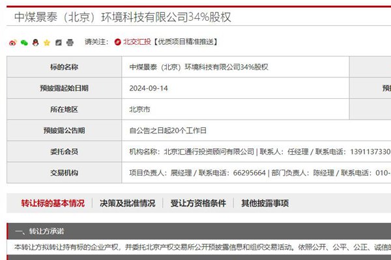Print the page using printer icon
Viewport: 391px width, 260px height.
click(x=69, y=43)
